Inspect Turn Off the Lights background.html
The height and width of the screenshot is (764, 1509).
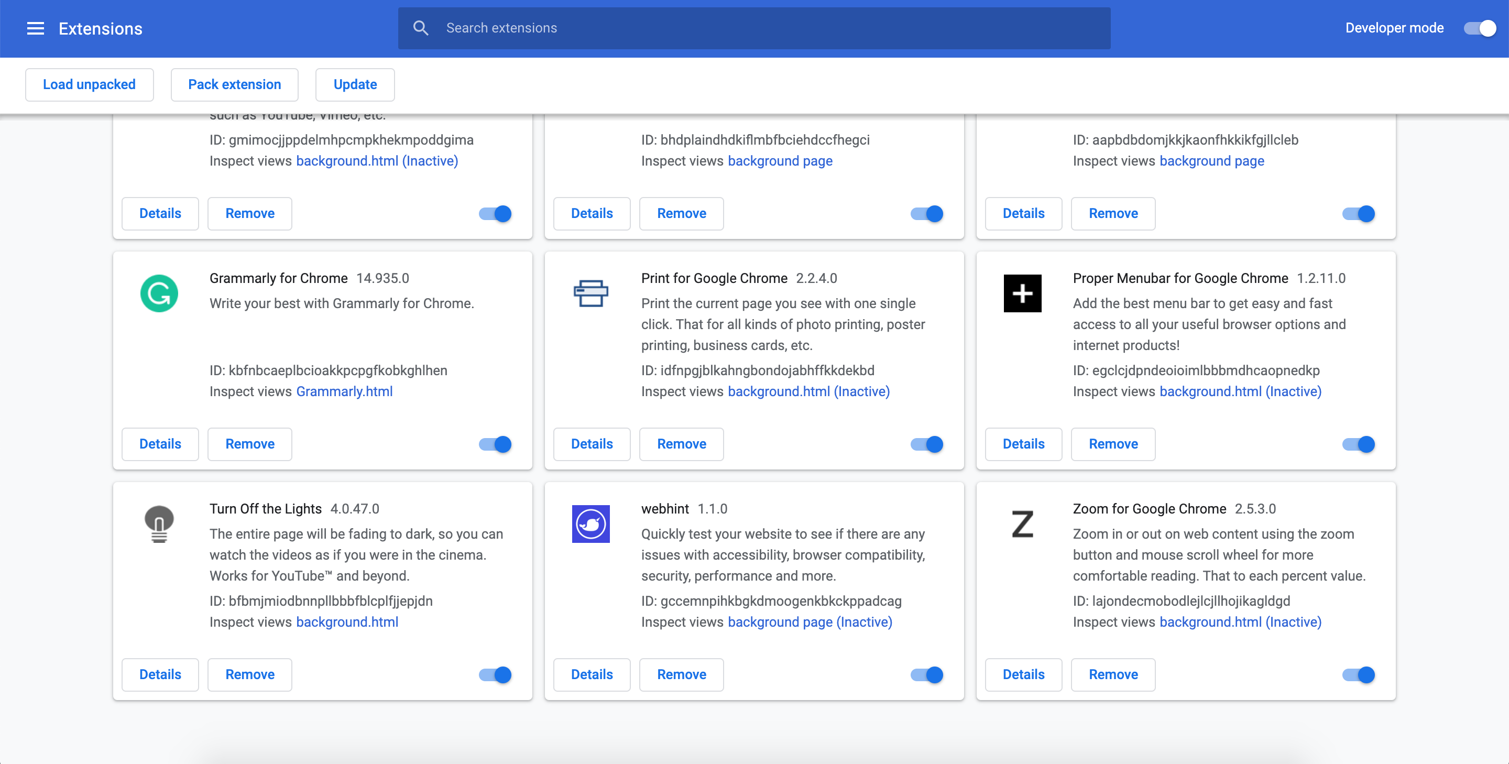point(347,622)
